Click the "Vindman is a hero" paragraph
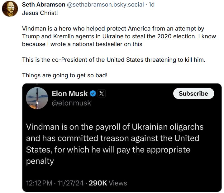Viewport: 224px width, 193px height. (118, 36)
